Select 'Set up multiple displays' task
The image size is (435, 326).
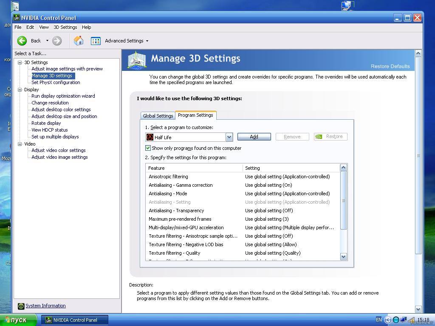click(55, 137)
